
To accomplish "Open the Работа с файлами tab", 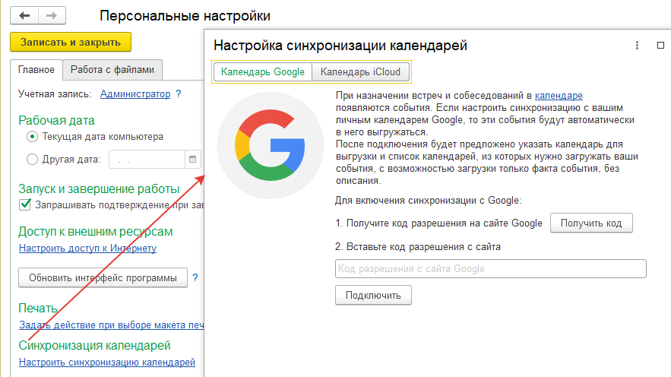I will (x=112, y=70).
